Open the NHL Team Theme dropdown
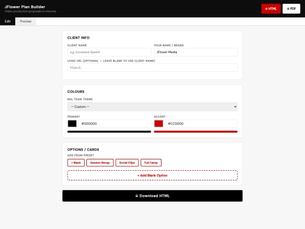 (x=152, y=107)
